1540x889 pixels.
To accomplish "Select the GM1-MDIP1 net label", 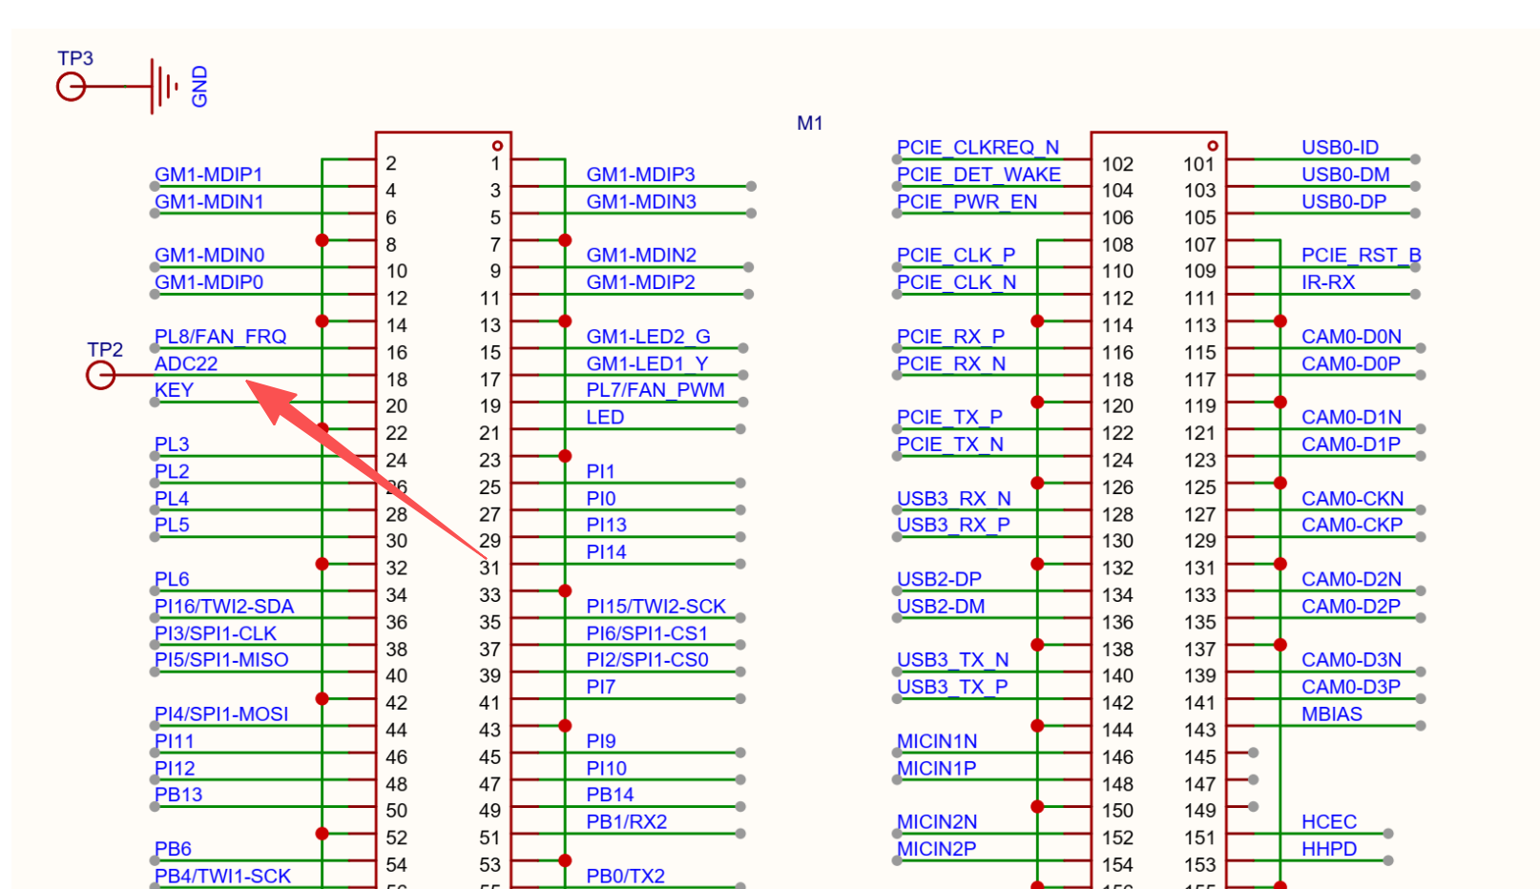I will point(208,175).
